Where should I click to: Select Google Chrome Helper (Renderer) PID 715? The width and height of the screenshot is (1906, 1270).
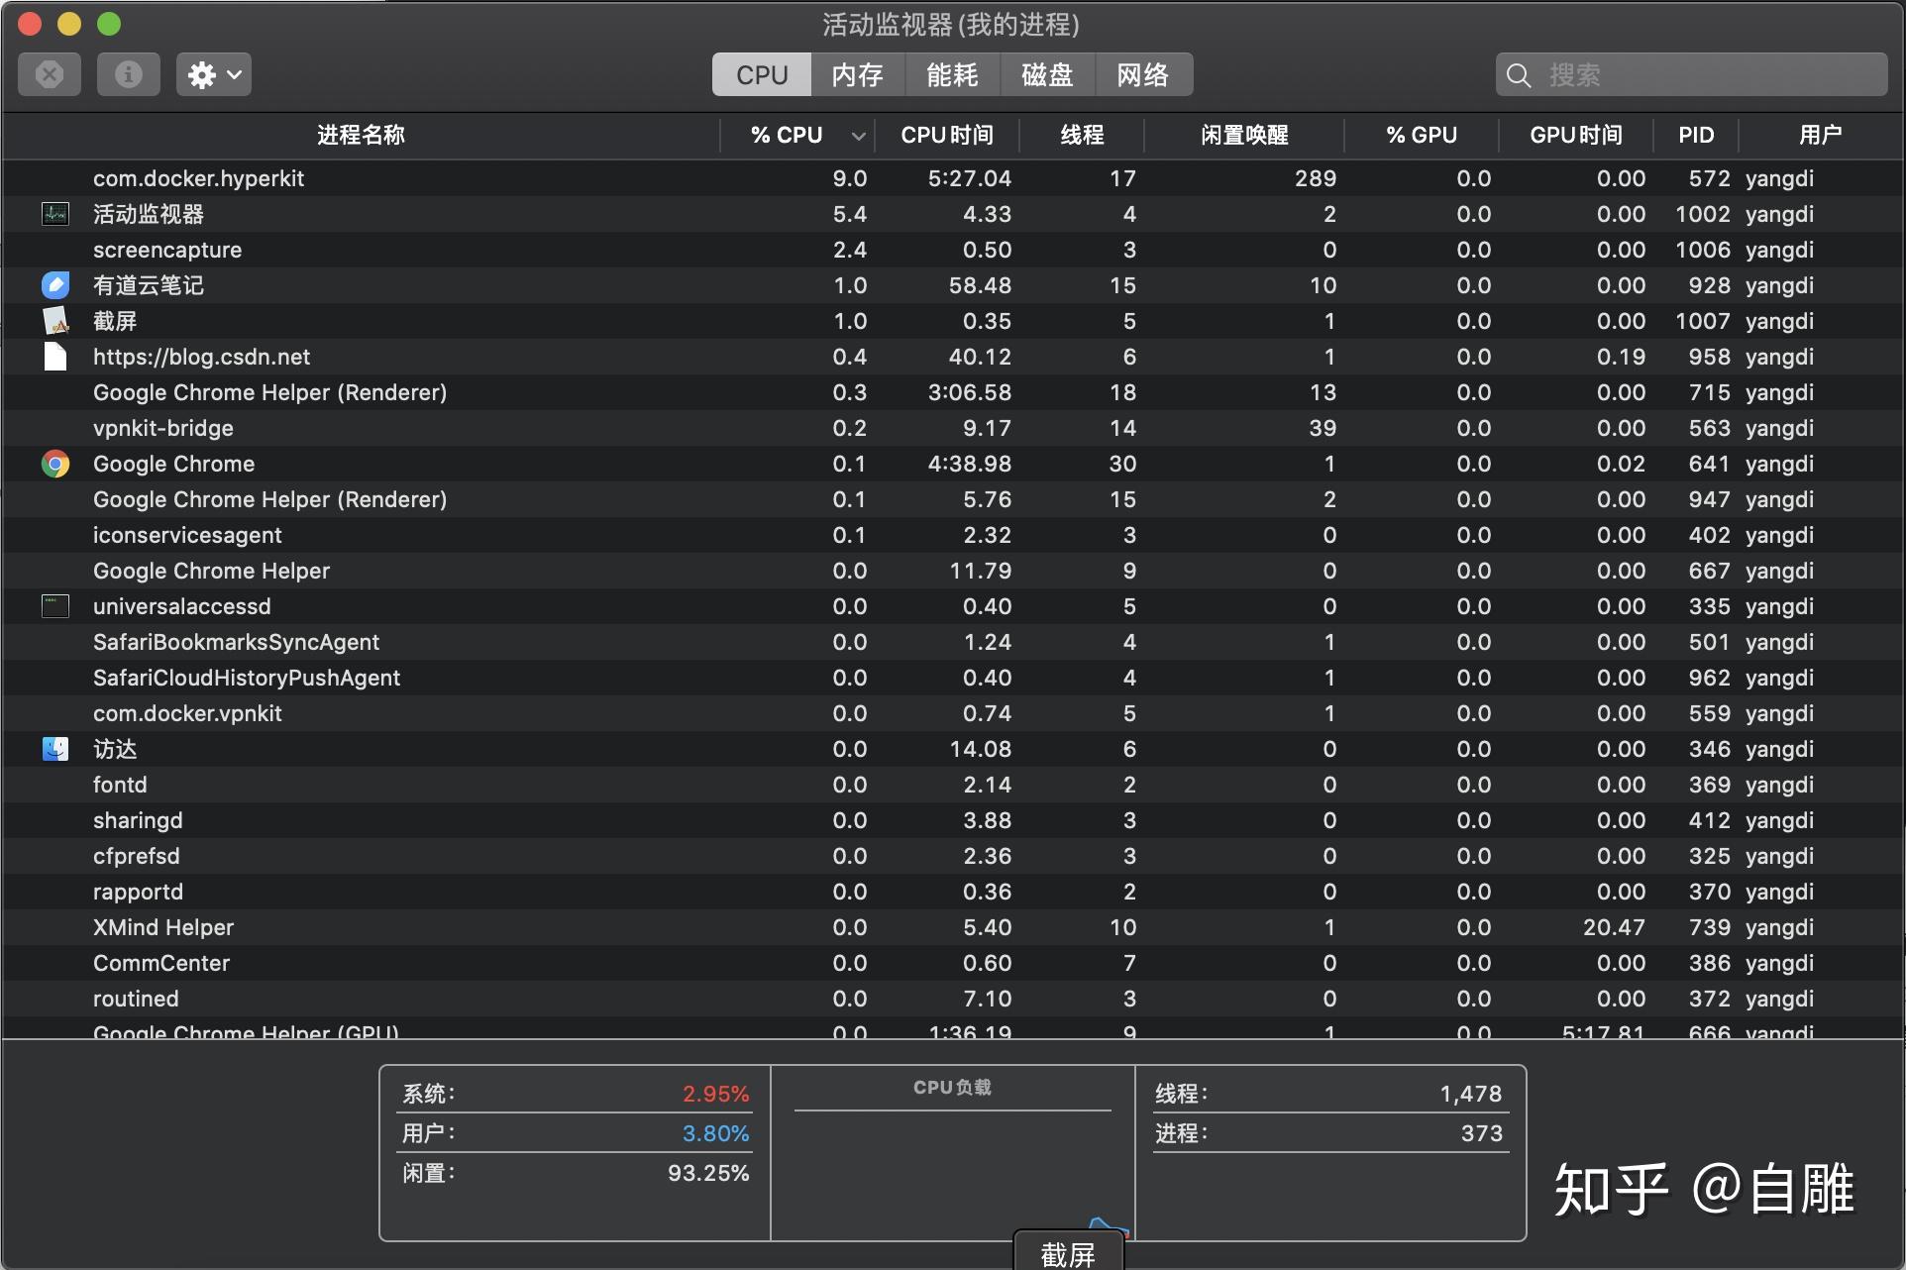coord(953,392)
